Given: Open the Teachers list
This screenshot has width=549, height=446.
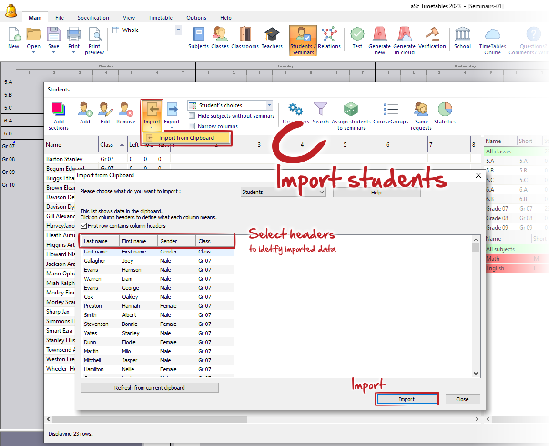Looking at the screenshot, I should pos(272,38).
